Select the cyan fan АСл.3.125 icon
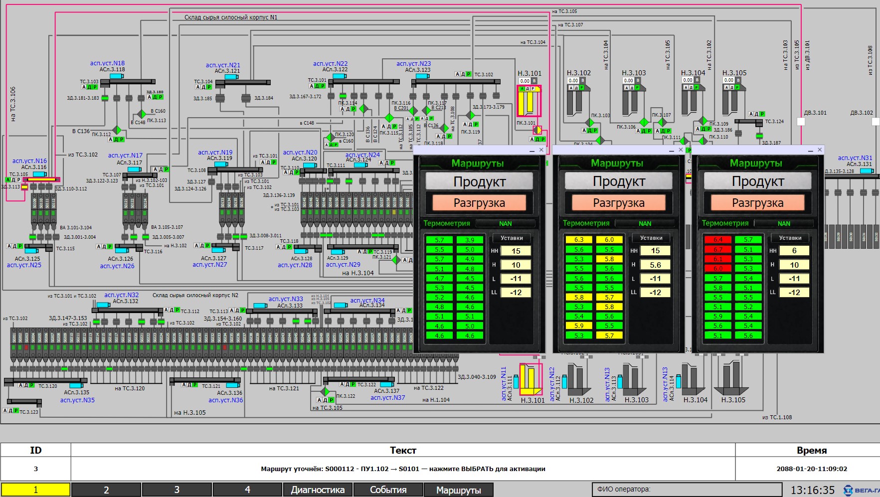Viewport: 880px width, 497px height. [31, 251]
